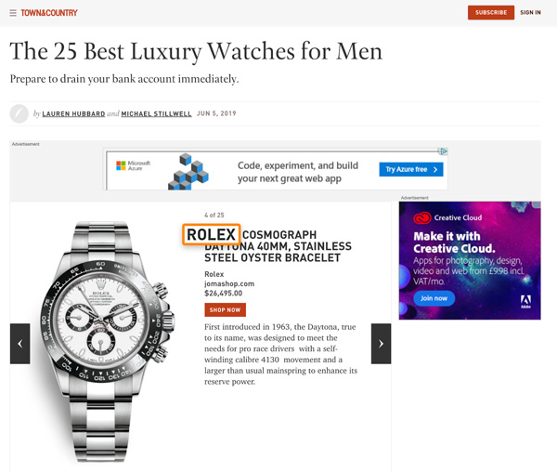557x472 pixels.
Task: Click Try Azure free button
Action: 411,169
